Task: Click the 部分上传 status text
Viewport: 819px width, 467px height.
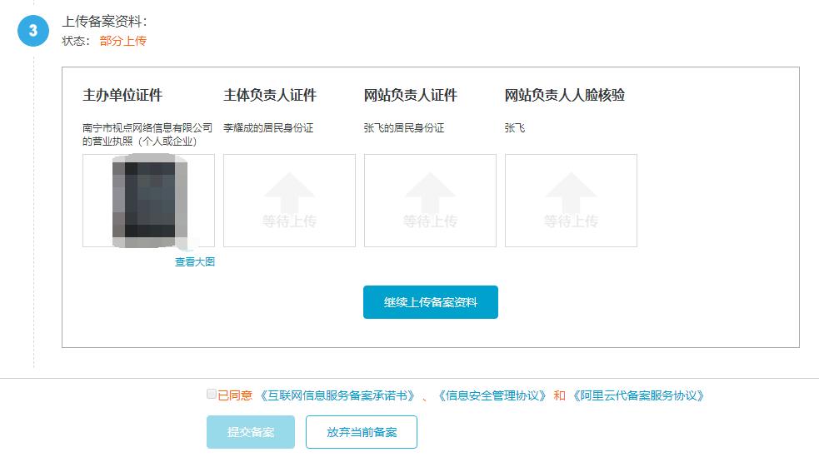Action: (123, 41)
